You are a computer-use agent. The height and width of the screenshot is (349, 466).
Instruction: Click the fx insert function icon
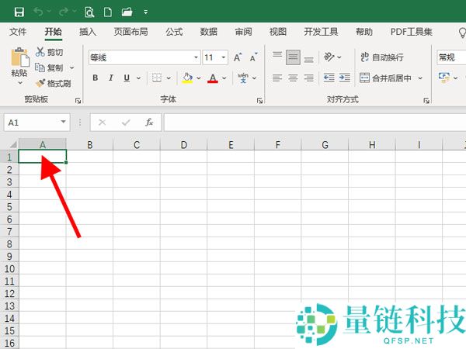coord(149,123)
